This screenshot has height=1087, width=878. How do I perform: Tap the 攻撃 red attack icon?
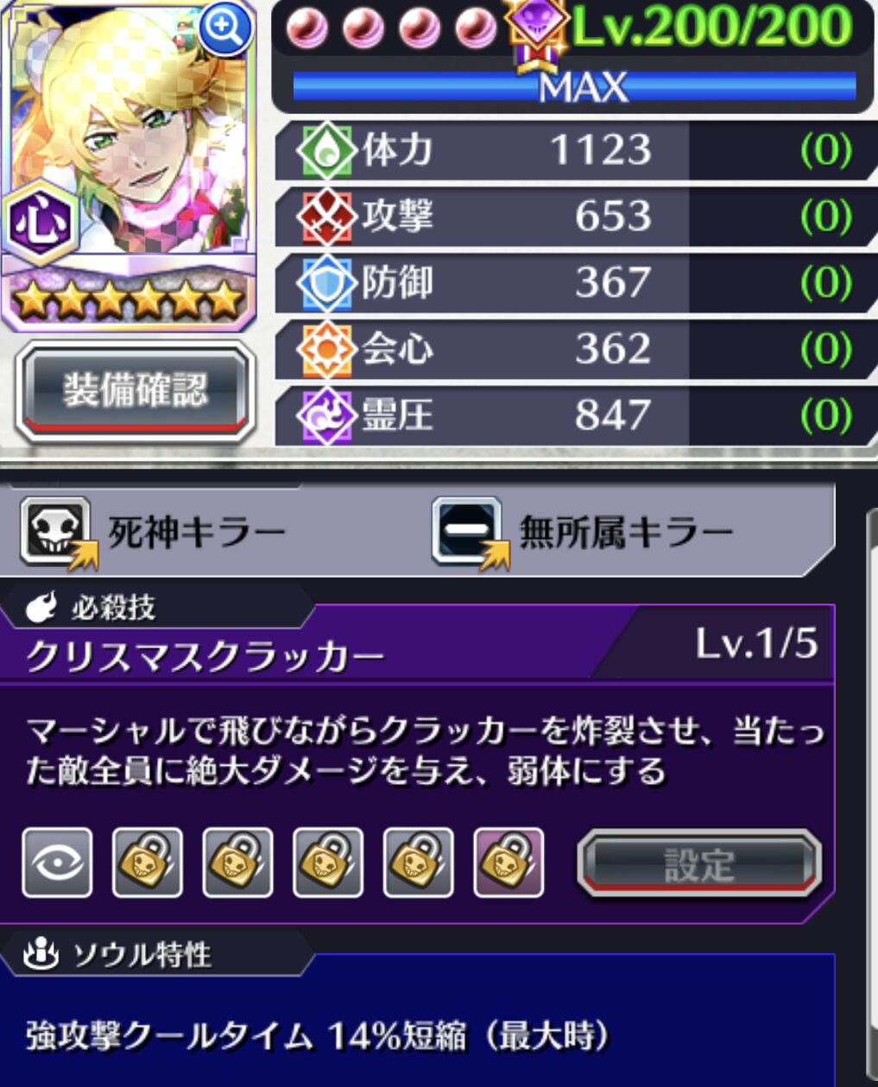point(325,217)
